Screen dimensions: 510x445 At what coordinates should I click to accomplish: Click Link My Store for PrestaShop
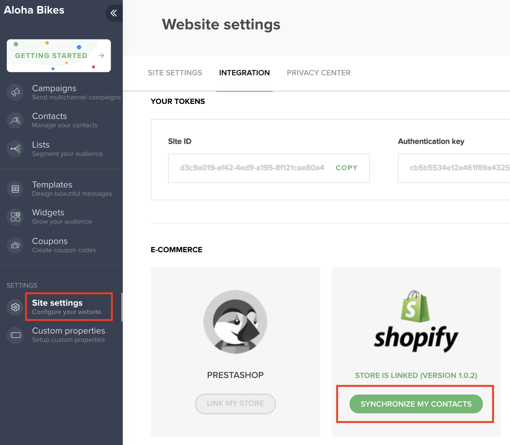coord(235,404)
